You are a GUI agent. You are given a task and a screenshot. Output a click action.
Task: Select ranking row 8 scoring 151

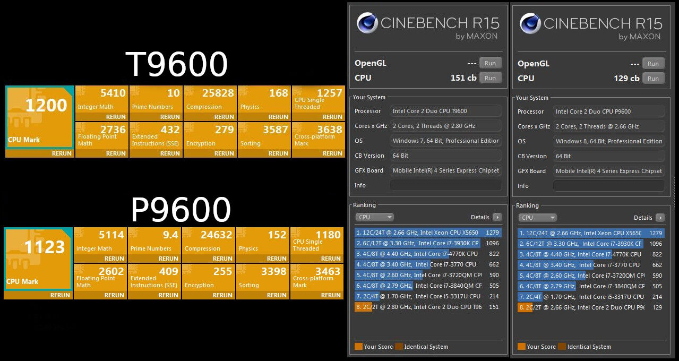[x=428, y=307]
